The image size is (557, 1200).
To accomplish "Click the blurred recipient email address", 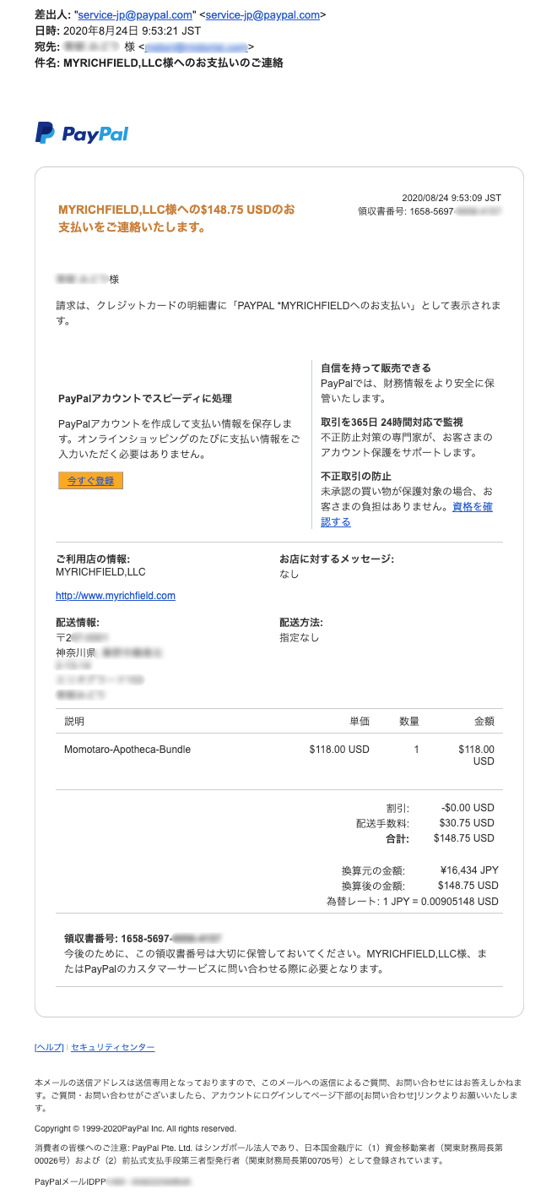I will pos(197,46).
